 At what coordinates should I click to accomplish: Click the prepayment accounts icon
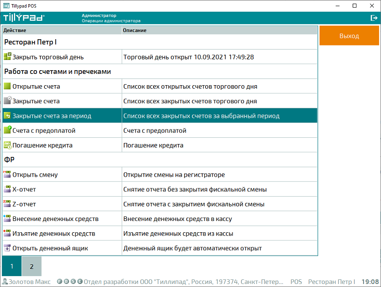click(7, 131)
